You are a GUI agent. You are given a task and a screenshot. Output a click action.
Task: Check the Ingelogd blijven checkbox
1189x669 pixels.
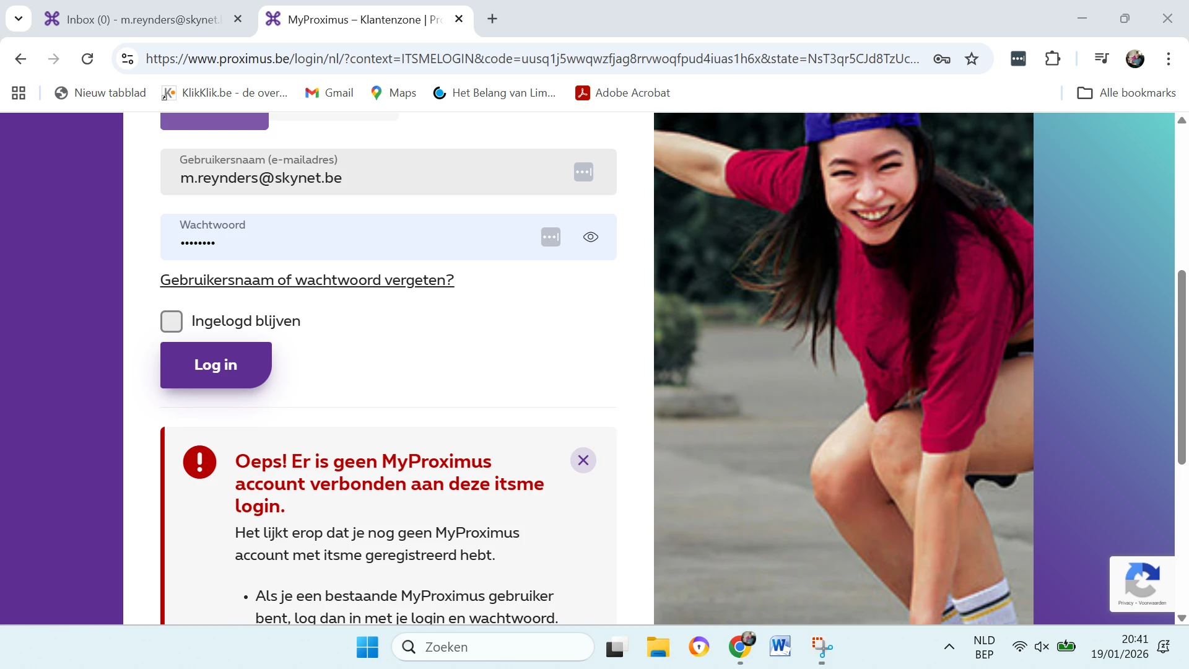[172, 321]
